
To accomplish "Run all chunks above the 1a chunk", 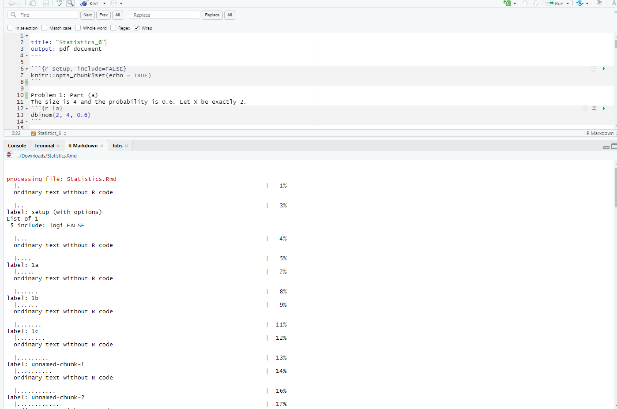I will 594,108.
